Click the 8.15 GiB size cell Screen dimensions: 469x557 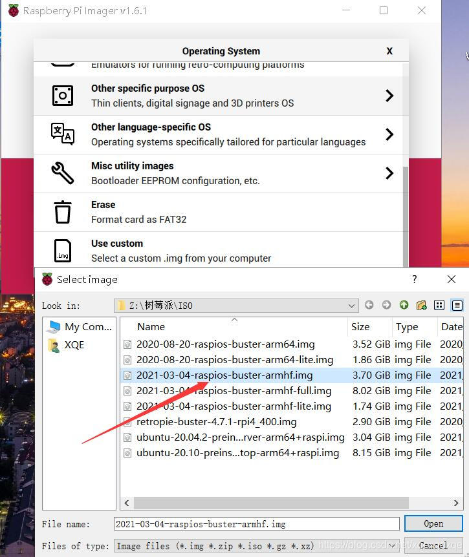(371, 453)
